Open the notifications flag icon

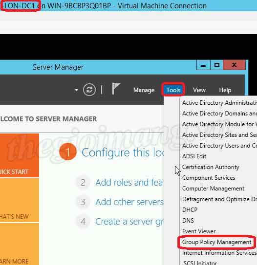(116, 89)
